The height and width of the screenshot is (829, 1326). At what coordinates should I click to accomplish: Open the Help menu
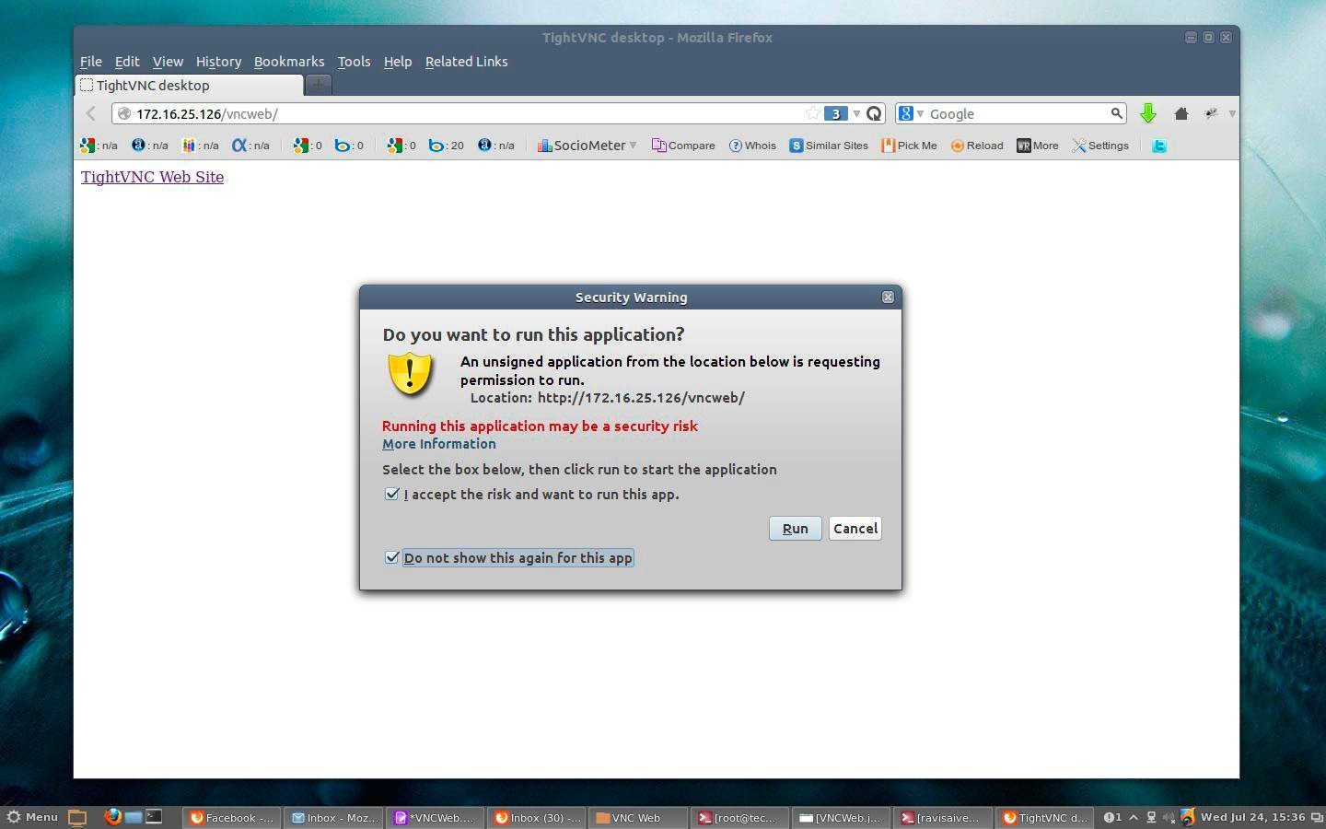click(x=398, y=62)
